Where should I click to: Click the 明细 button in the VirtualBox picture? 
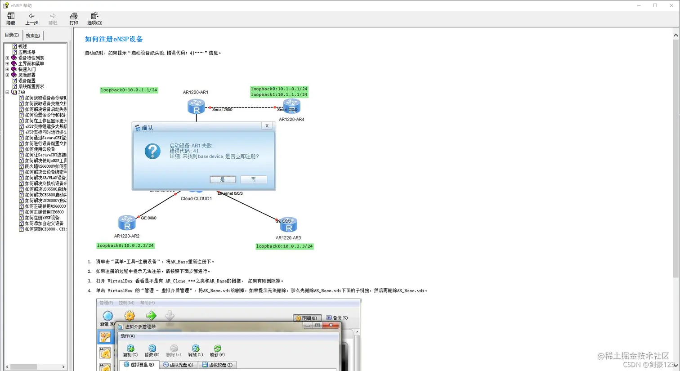tap(307, 318)
